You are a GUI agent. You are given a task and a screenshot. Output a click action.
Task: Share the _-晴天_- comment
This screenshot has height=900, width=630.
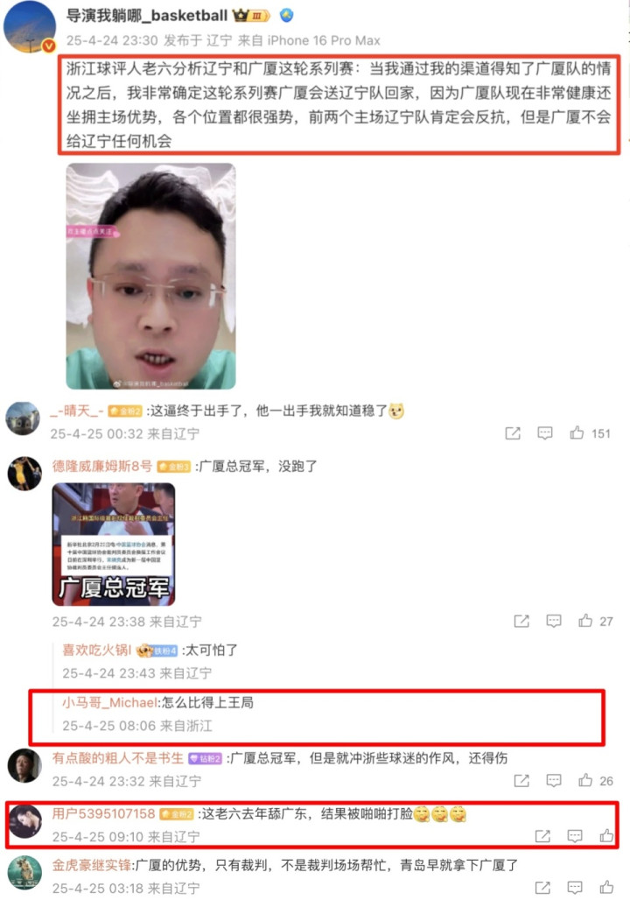pyautogui.click(x=513, y=432)
